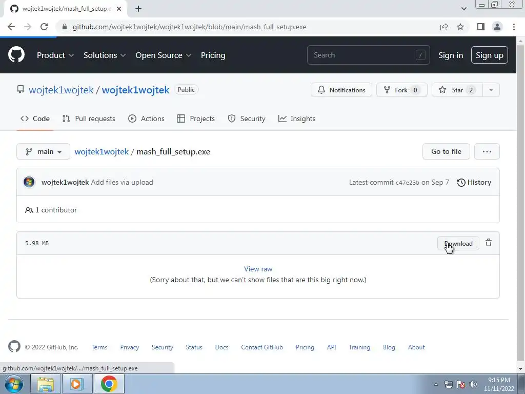Fork the repository with Fork button
The image size is (525, 394).
[402, 90]
